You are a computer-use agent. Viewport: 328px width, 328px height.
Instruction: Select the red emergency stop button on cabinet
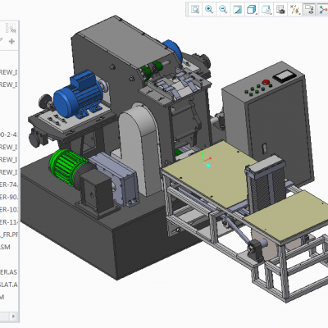pos(265,82)
